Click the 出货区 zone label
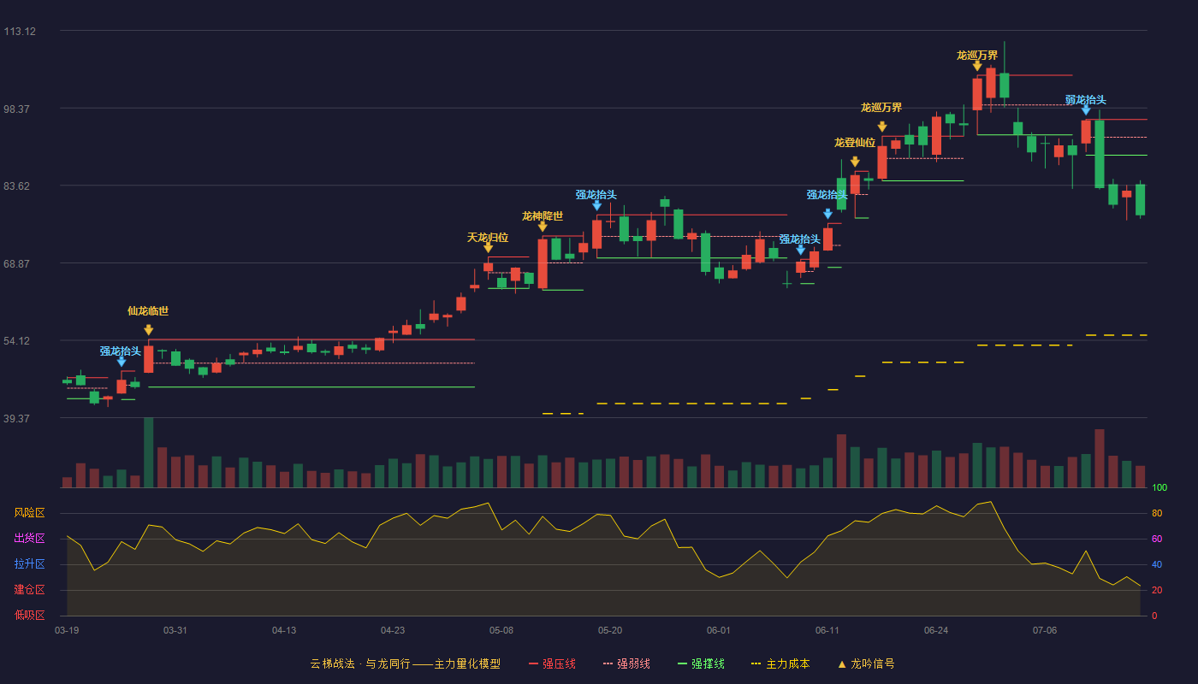1198x684 pixels. (29, 539)
